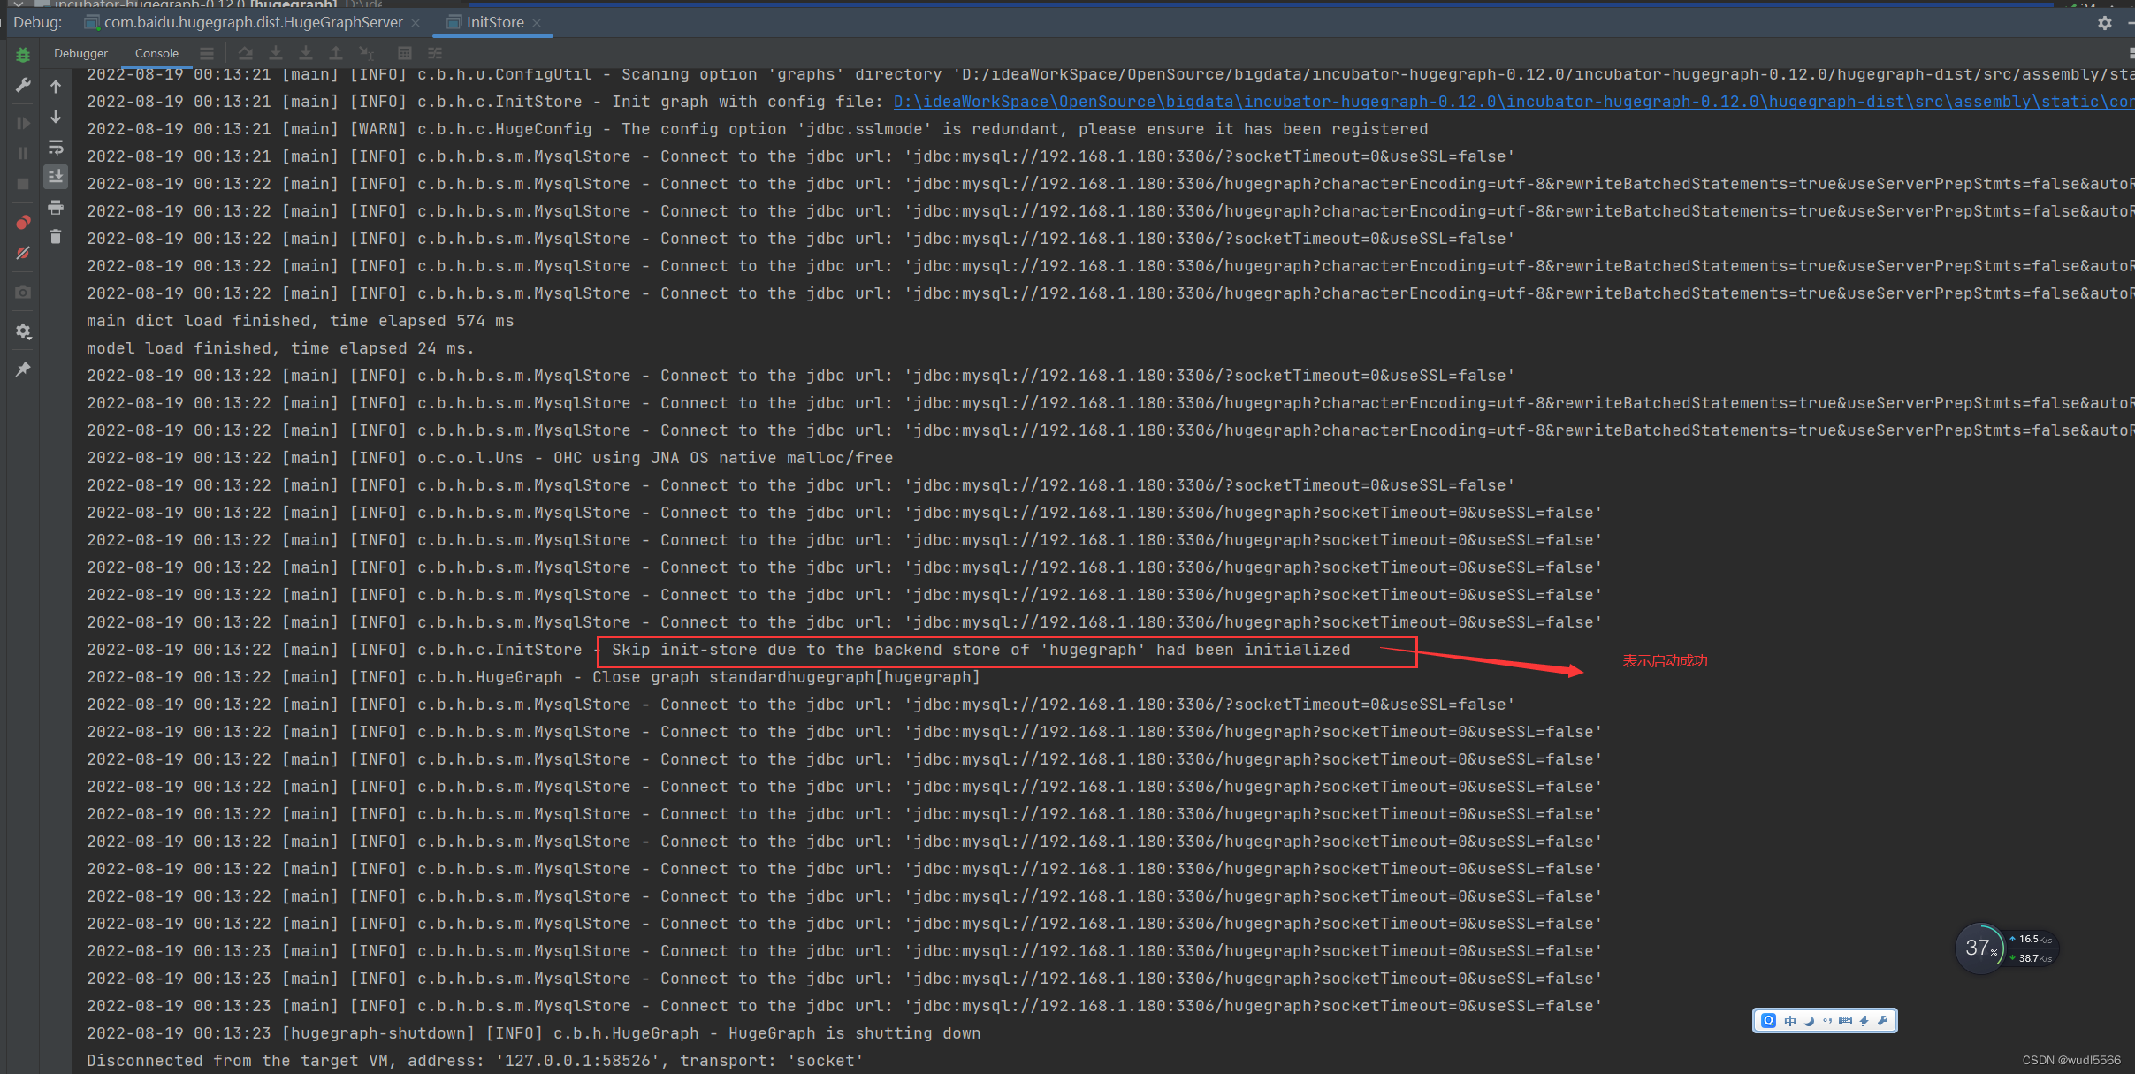Image resolution: width=2135 pixels, height=1074 pixels.
Task: Click the Step Out up-arrow icon
Action: 336,53
